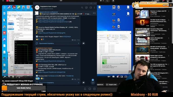Open options menu for MSI MPG monitor video
The height and width of the screenshot is (97, 173).
[x=169, y=47]
